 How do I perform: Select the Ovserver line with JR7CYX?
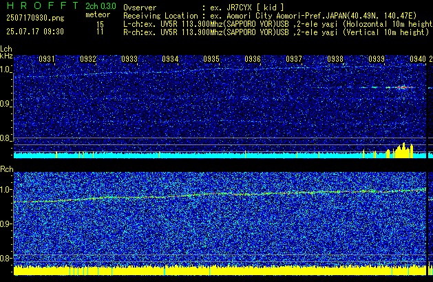[x=204, y=8]
